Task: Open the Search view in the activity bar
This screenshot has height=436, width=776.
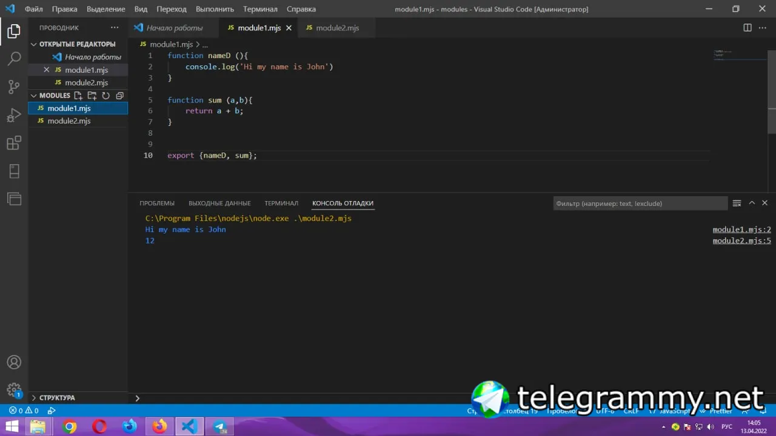Action: click(14, 59)
